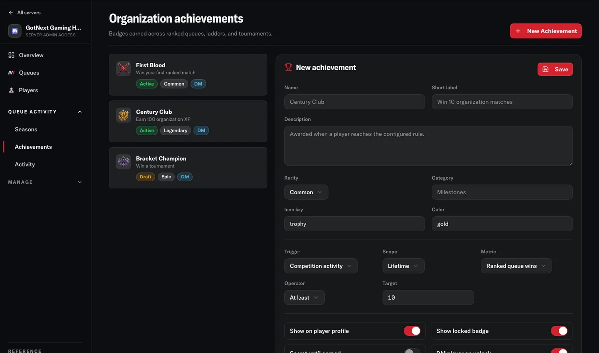Viewport: 599px width, 353px height.
Task: Click the resize handle of Description box
Action: pos(570,163)
